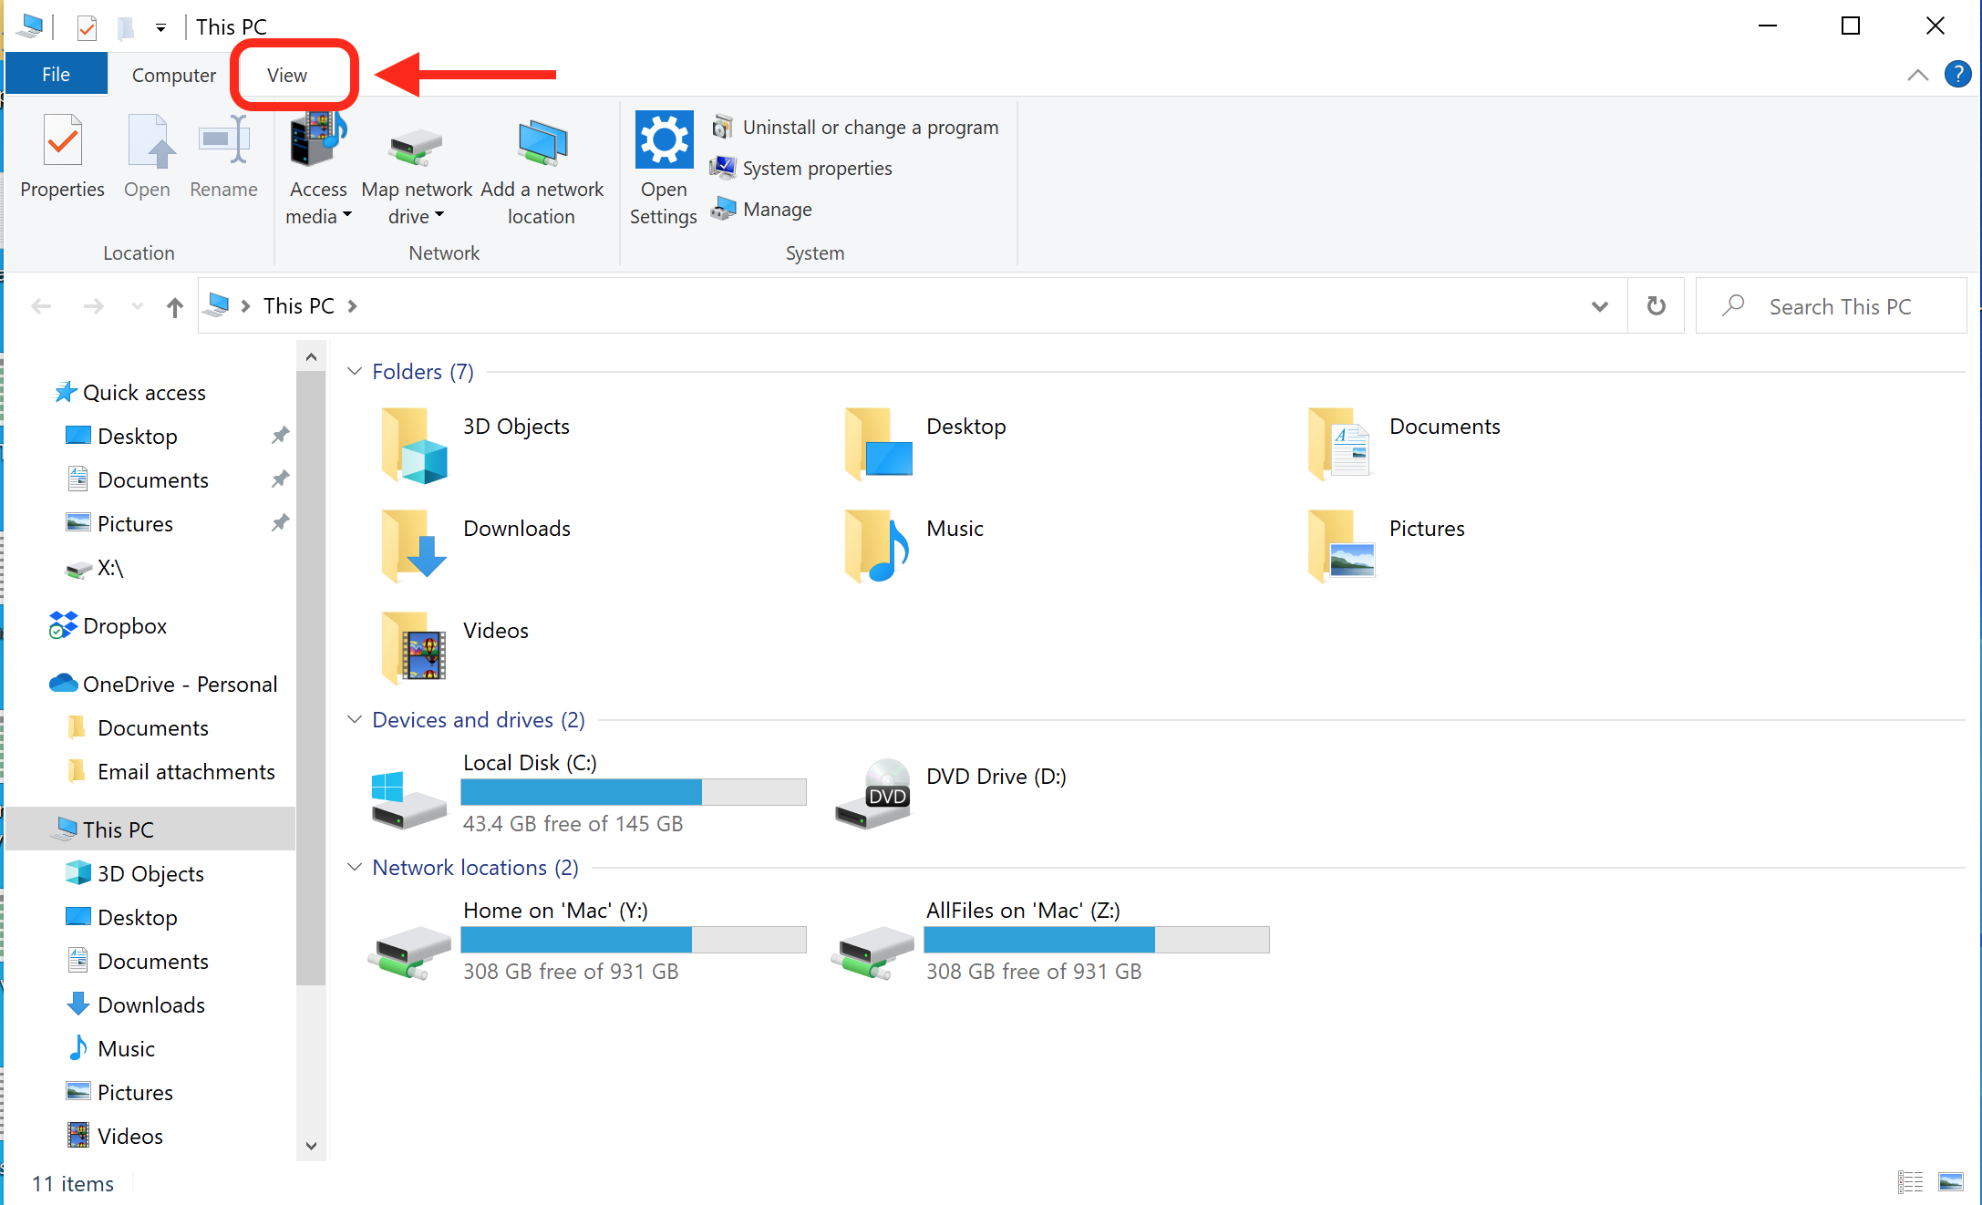
Task: Open the File menu
Action: point(56,73)
